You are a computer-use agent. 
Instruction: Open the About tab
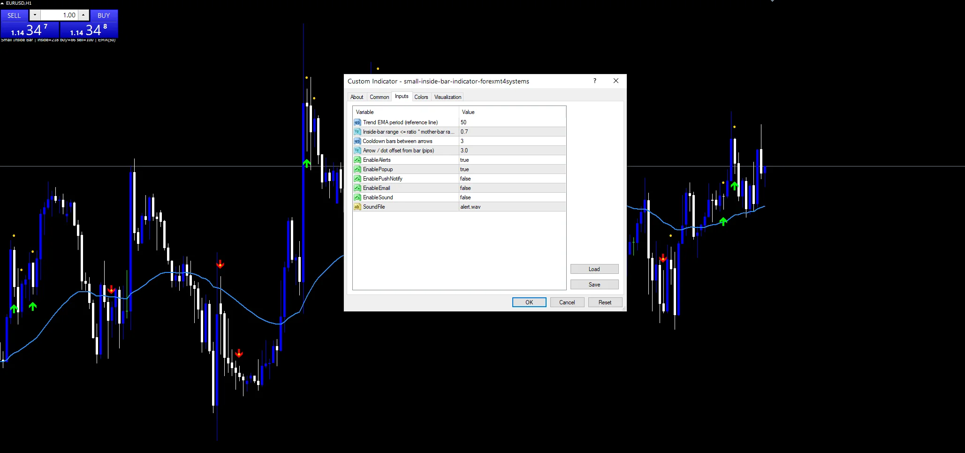(x=357, y=97)
